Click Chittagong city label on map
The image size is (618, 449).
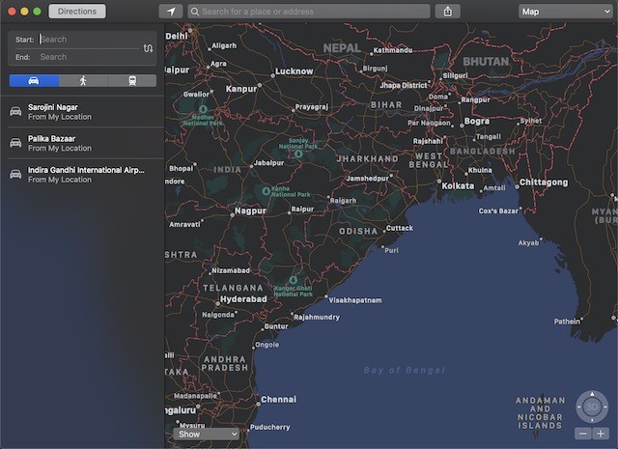point(544,182)
